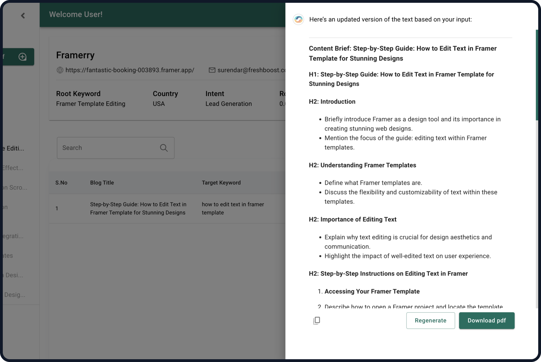Click the AI assistant avatar icon

[298, 19]
